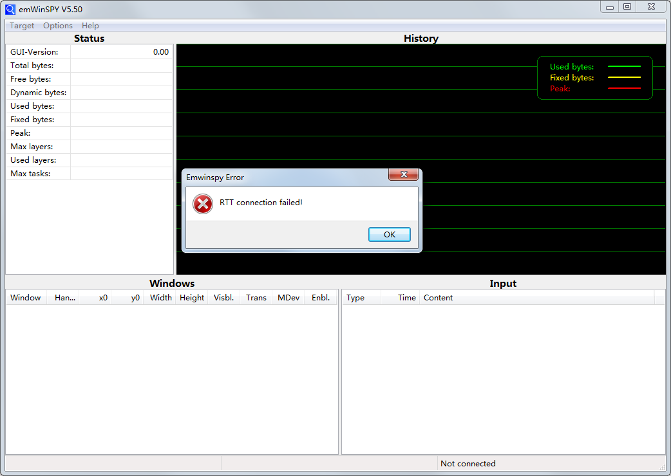
Task: Click the Type column header in Input
Action: point(362,298)
